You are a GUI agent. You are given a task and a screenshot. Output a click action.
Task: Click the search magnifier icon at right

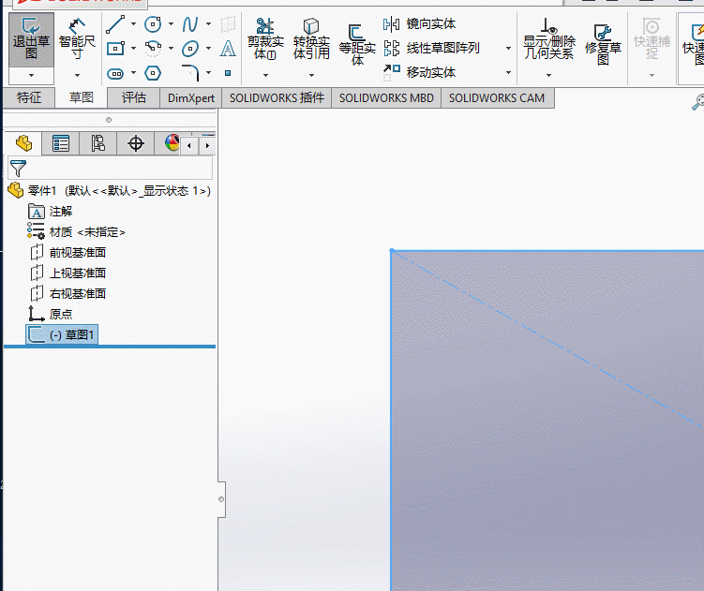(697, 102)
